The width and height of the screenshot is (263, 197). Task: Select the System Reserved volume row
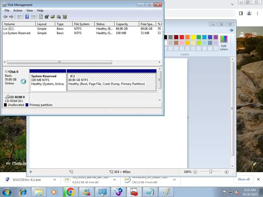click(x=82, y=33)
